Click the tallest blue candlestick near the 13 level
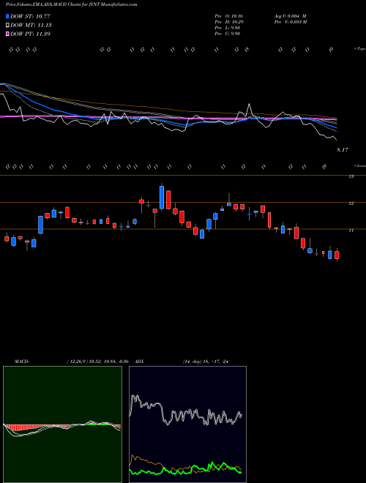366x483 pixels. tap(162, 198)
